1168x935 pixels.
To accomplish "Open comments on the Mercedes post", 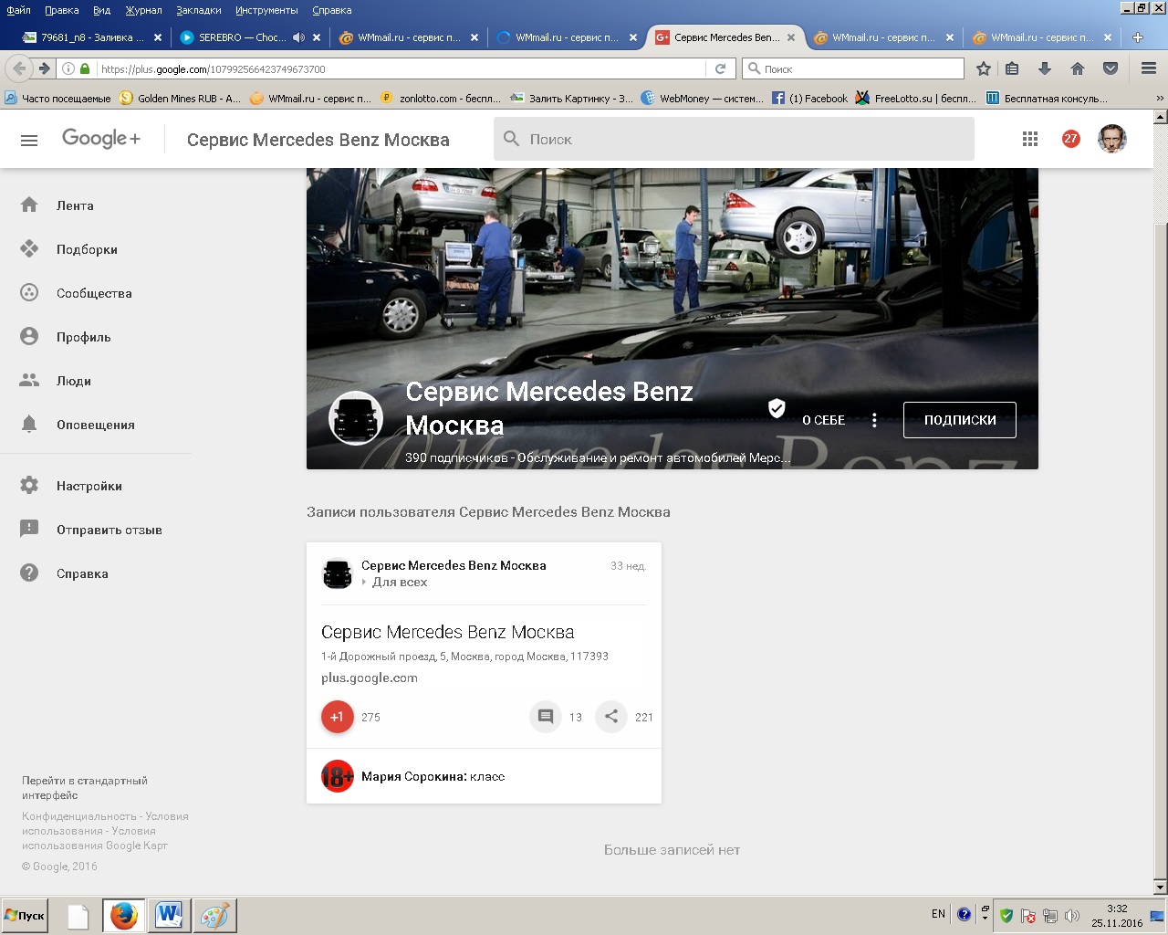I will pos(546,717).
